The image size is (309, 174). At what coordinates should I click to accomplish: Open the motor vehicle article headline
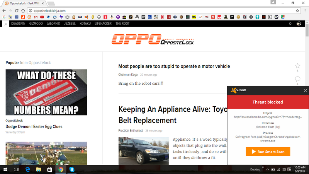[174, 66]
